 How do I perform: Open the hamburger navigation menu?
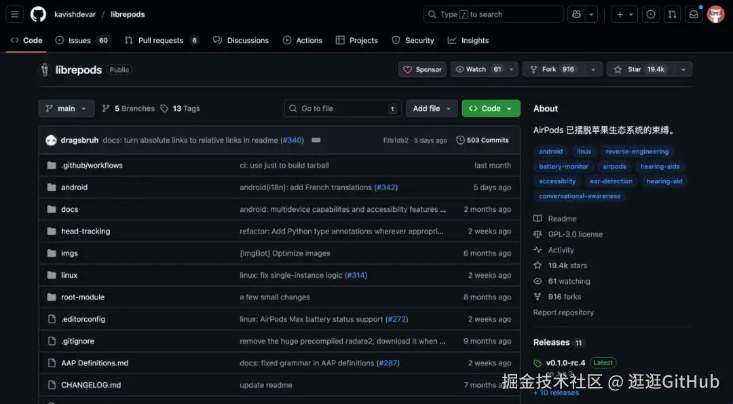[x=14, y=14]
